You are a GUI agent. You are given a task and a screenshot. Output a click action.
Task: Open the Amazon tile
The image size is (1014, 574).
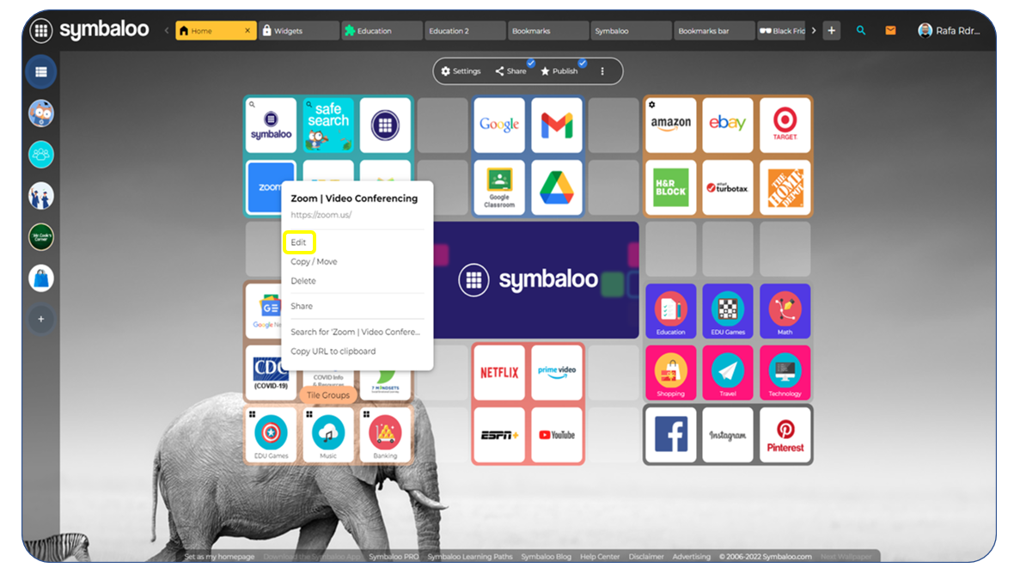[x=670, y=125]
